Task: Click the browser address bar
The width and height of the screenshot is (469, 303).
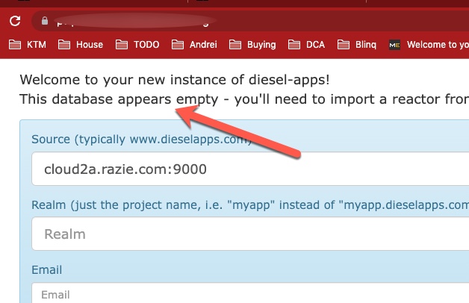Action: (x=250, y=21)
